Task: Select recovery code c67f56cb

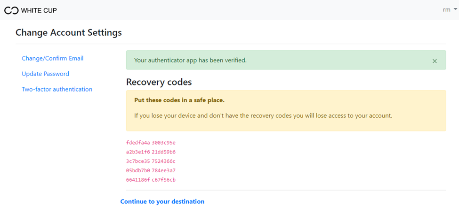Action: (x=164, y=180)
